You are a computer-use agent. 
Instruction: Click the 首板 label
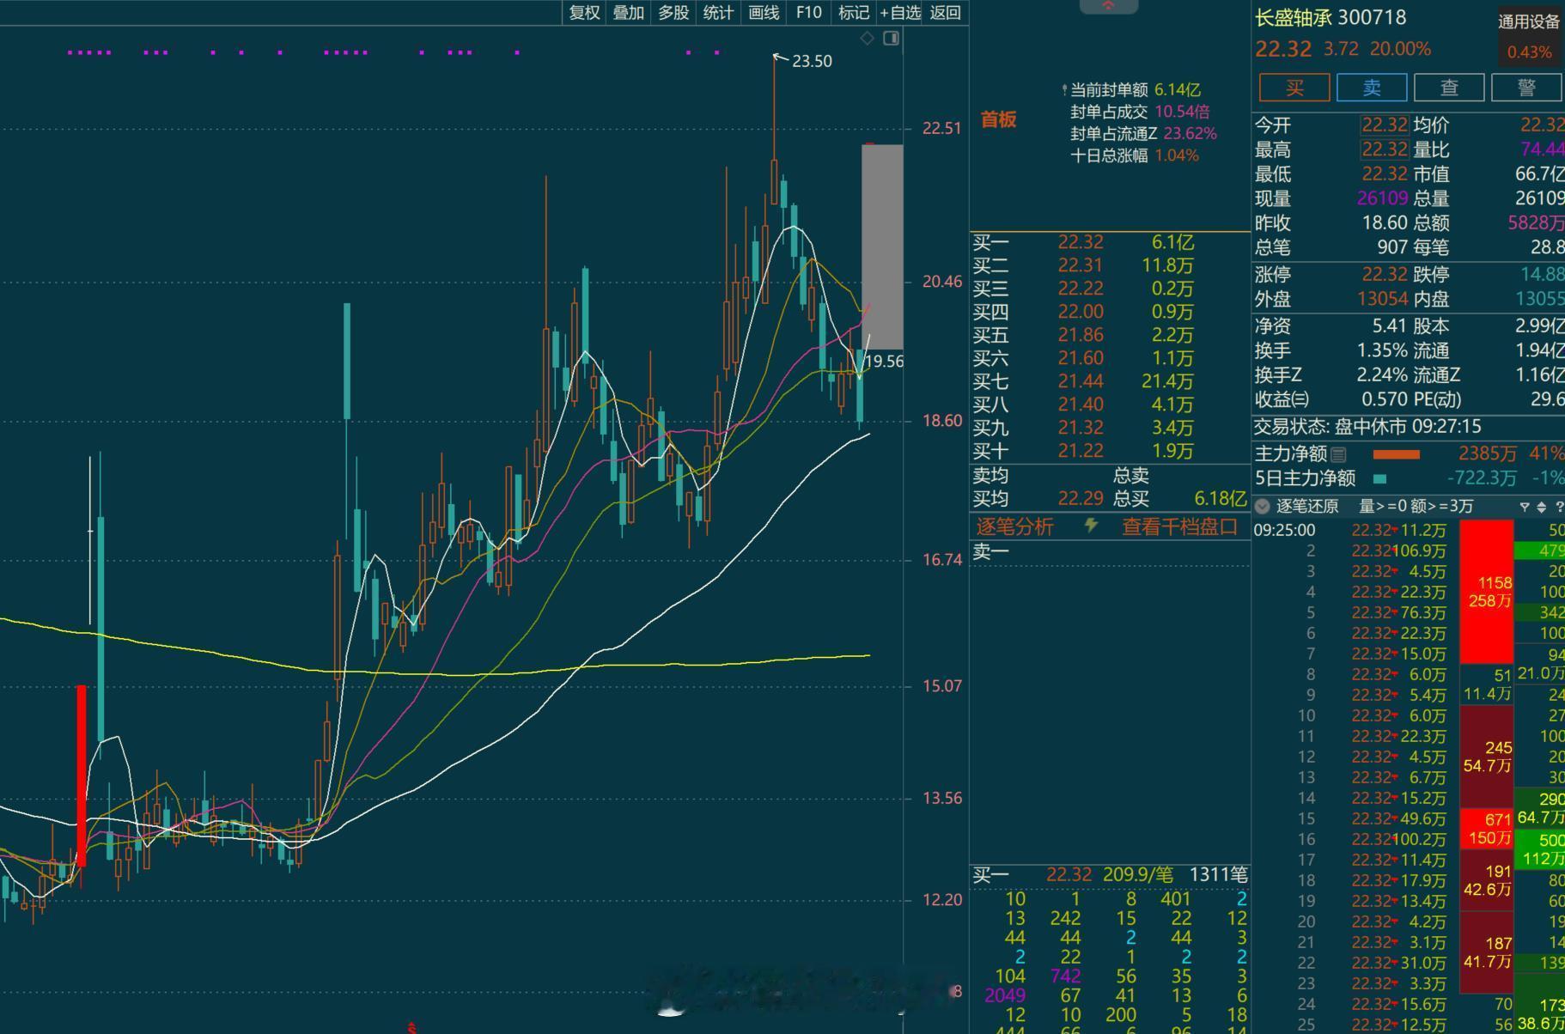[998, 119]
